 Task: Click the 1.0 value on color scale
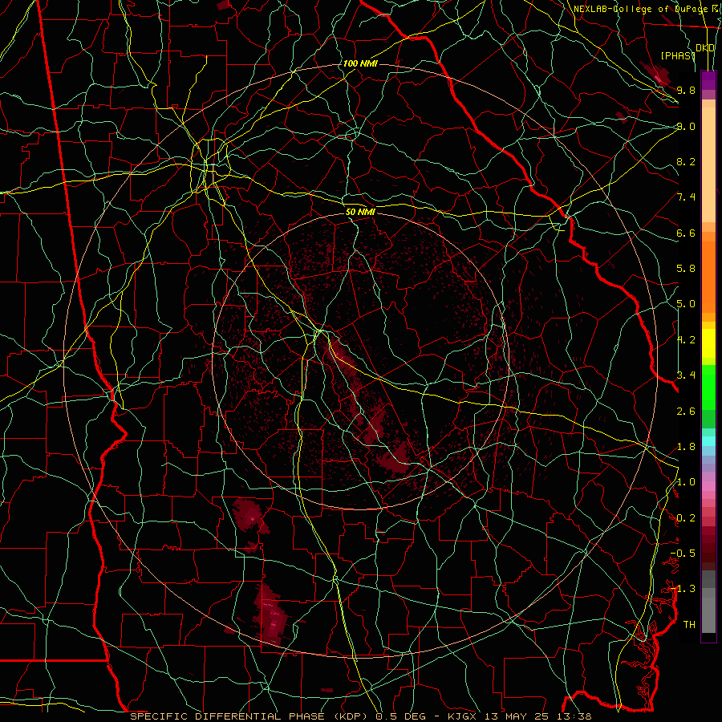[686, 482]
